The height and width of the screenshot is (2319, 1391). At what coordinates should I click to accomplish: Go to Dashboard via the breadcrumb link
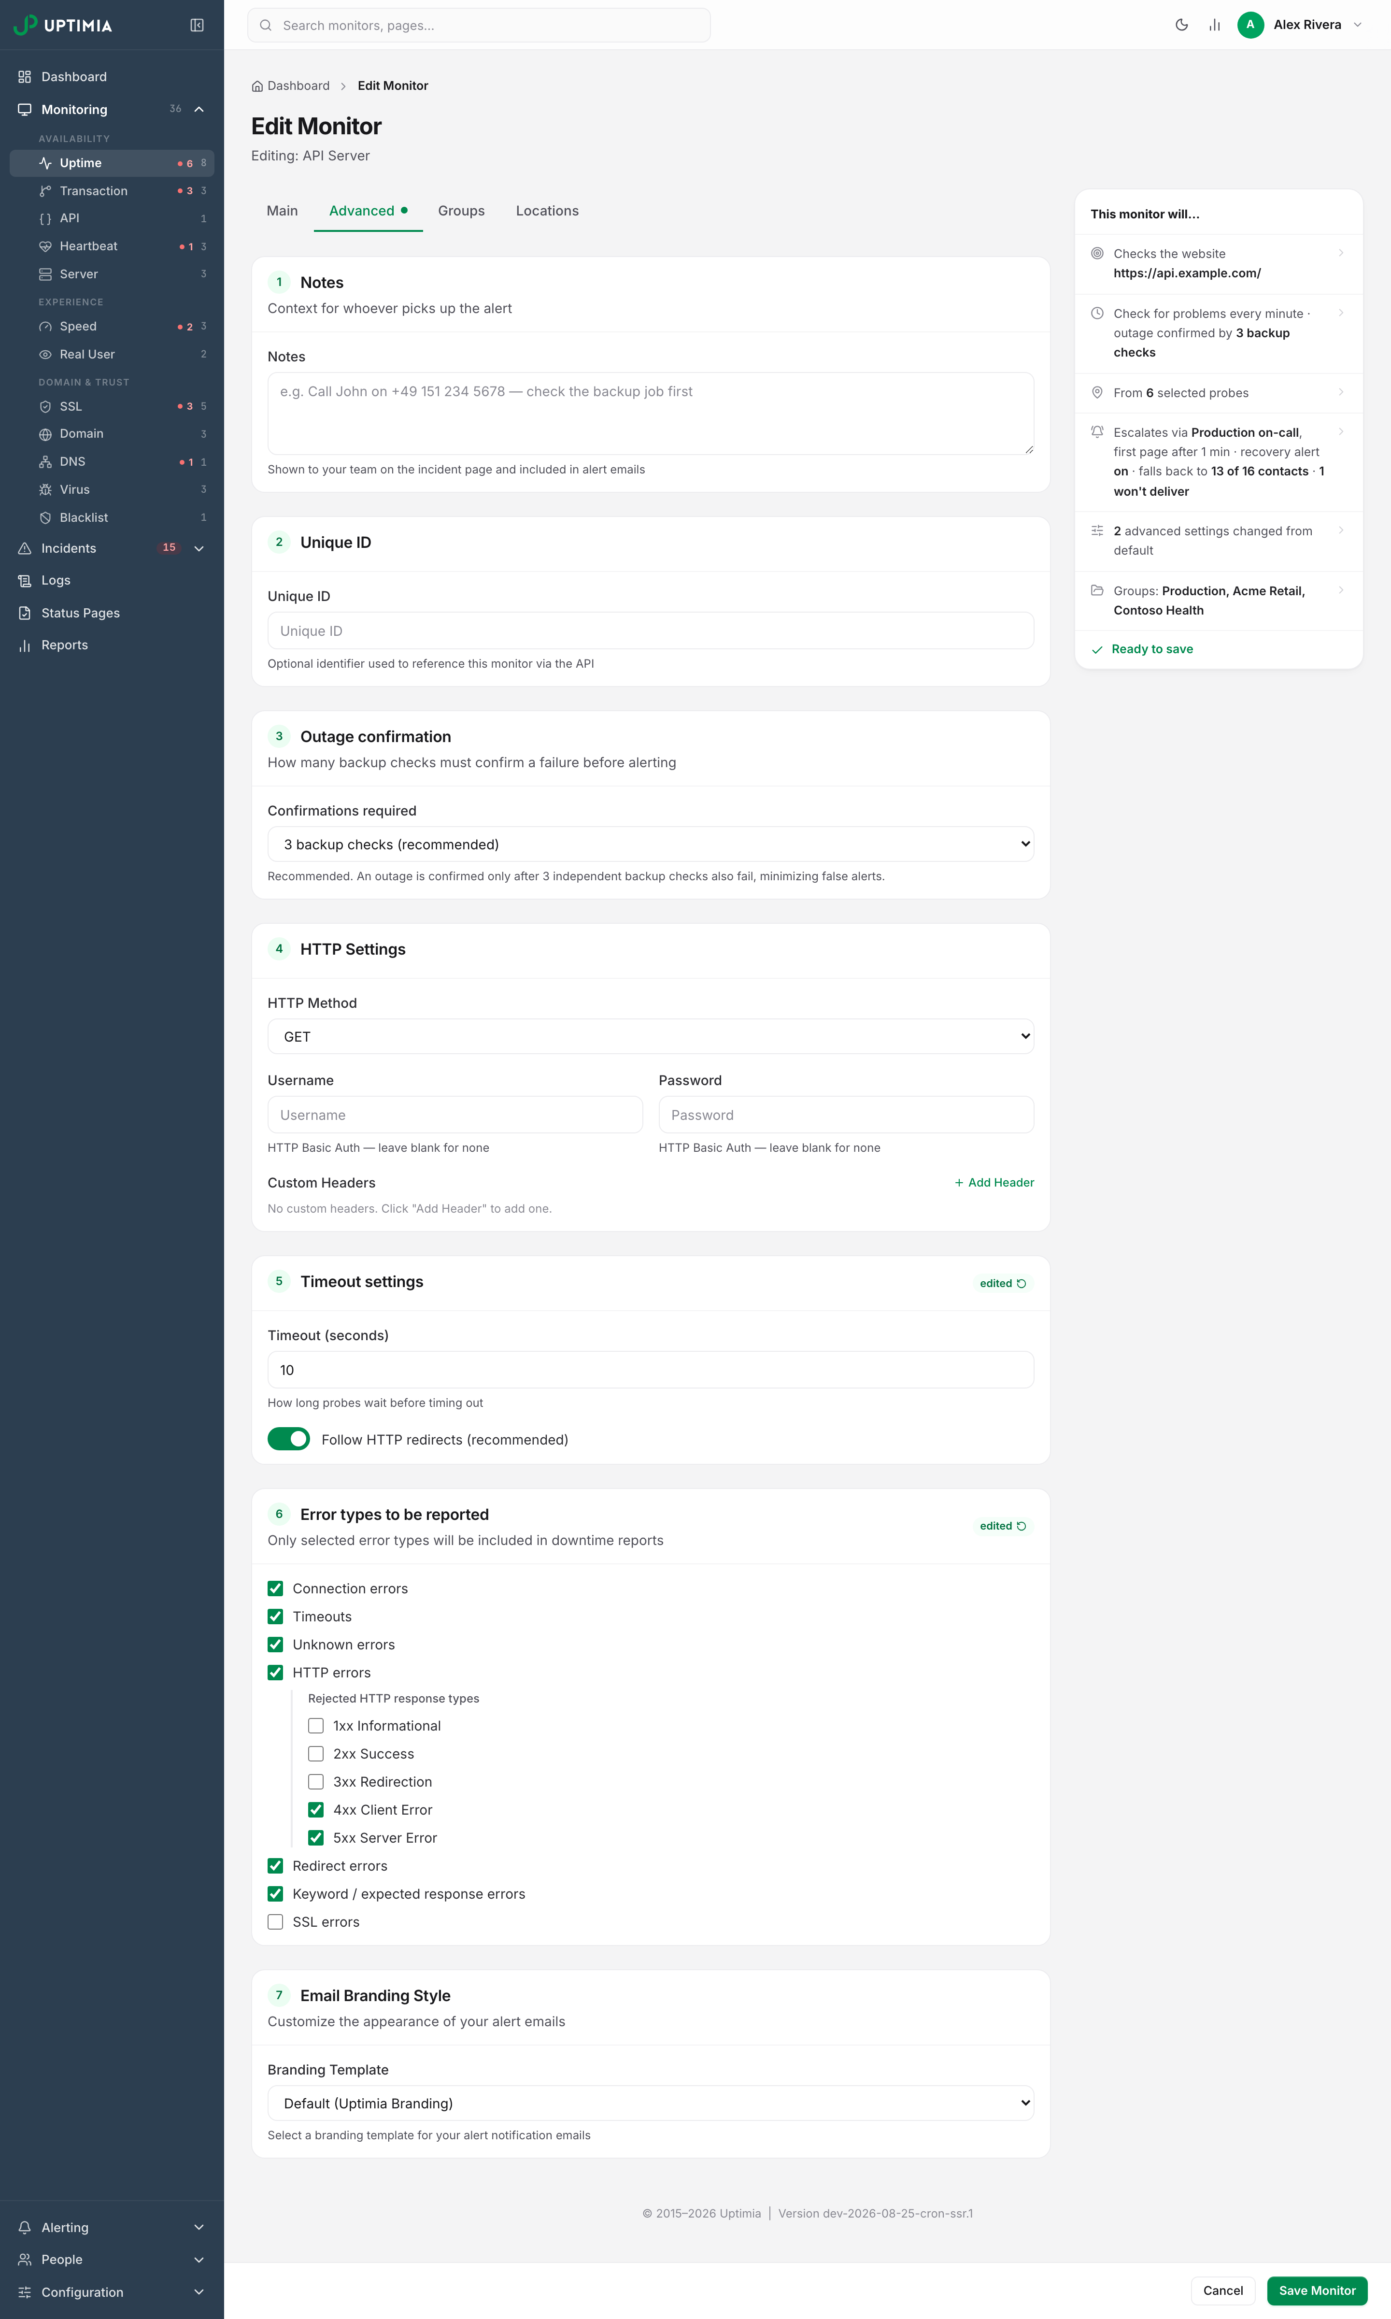(x=298, y=86)
